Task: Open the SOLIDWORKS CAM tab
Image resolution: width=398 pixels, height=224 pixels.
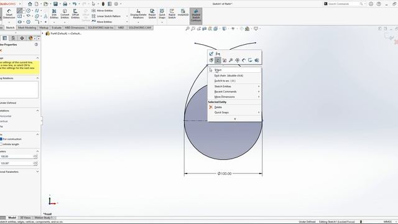Action: (x=139, y=27)
